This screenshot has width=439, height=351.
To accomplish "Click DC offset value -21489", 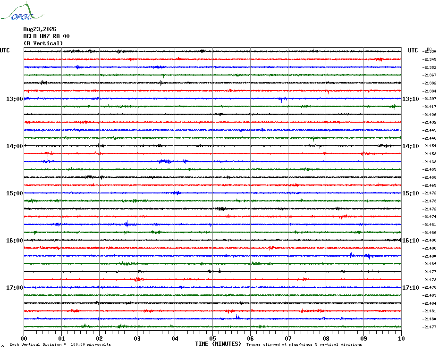I will [x=429, y=264].
